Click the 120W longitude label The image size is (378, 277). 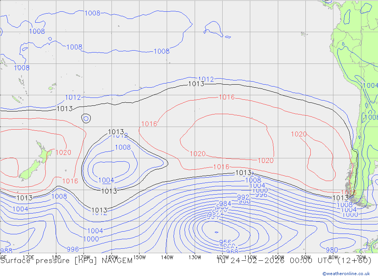223,257
